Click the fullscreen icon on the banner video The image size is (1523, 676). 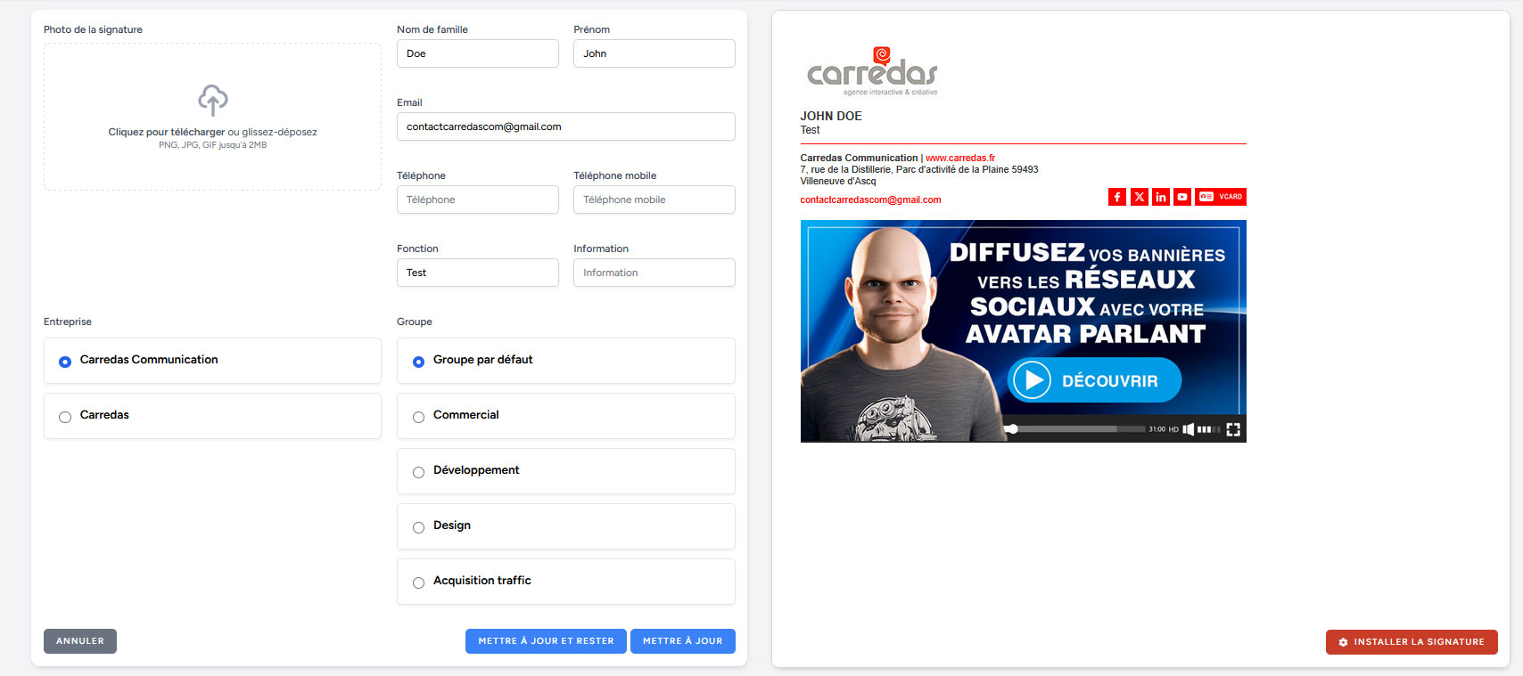(x=1232, y=429)
